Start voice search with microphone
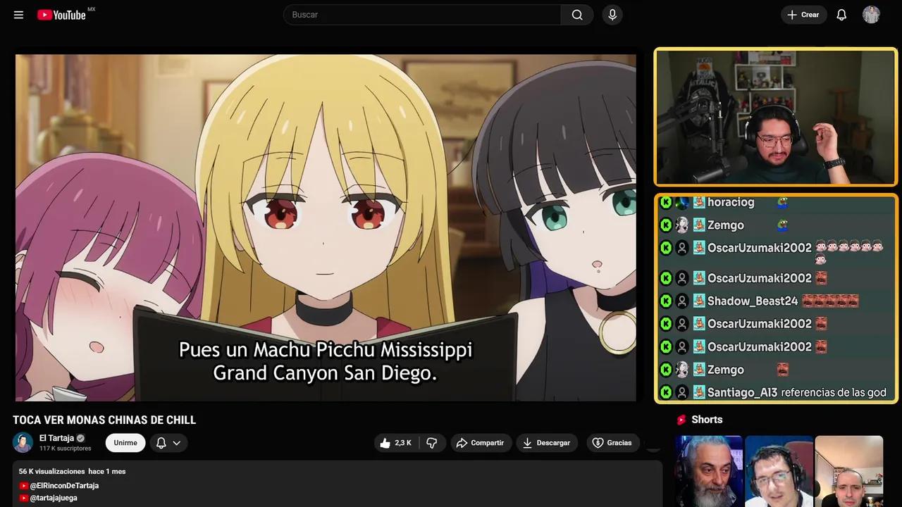This screenshot has width=902, height=507. click(x=612, y=15)
